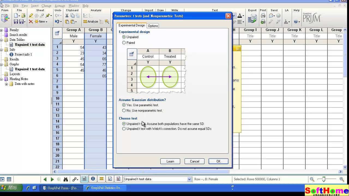Open the LabArchives flask icon
349x196 pixels.
(x=286, y=22)
